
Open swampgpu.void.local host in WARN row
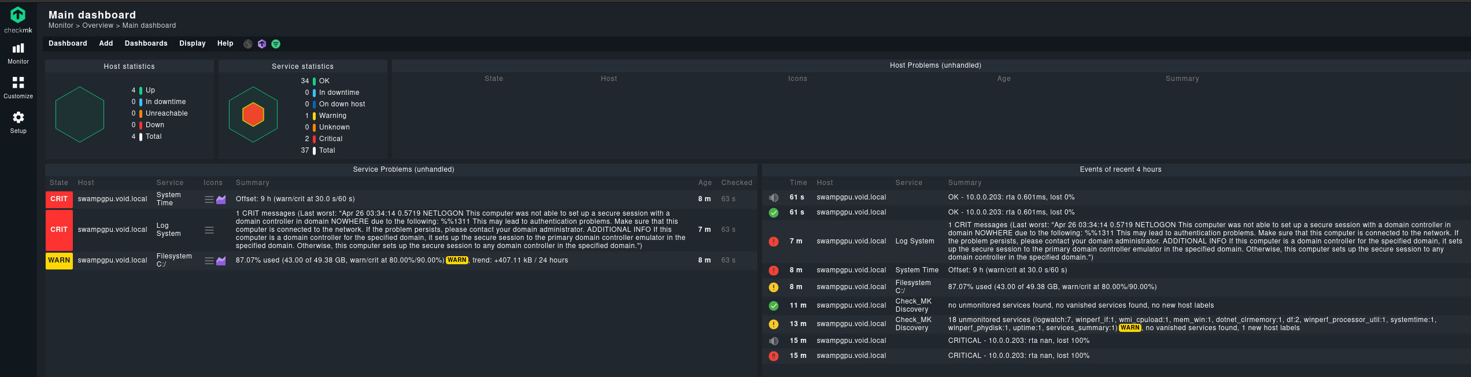(113, 260)
